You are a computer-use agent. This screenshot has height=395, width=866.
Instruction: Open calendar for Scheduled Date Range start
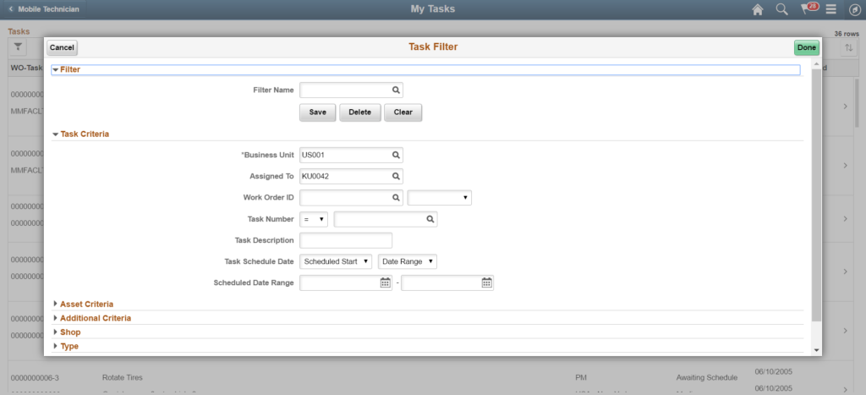point(385,283)
